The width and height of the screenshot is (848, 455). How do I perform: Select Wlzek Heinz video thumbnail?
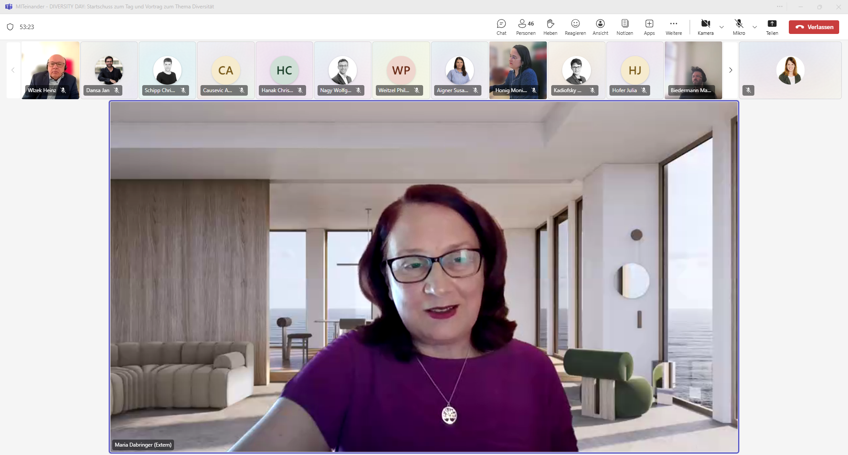click(50, 70)
